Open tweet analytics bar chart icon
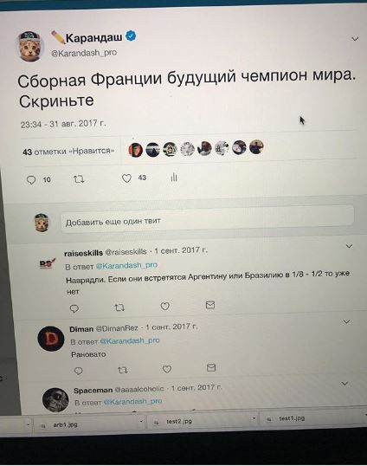The height and width of the screenshot is (466, 367). [x=174, y=178]
